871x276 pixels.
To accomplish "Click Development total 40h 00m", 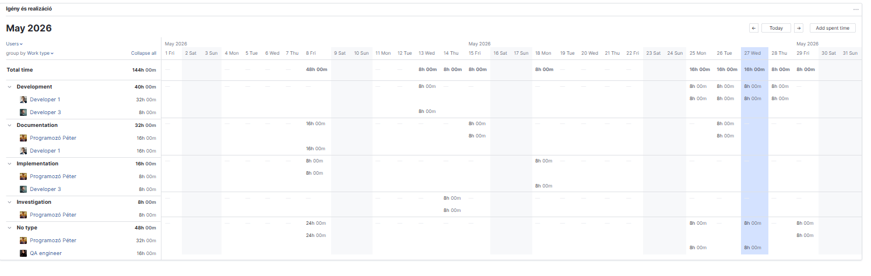I will tap(146, 87).
